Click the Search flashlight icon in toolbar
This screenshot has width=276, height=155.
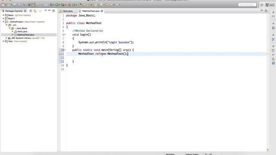click(88, 5)
